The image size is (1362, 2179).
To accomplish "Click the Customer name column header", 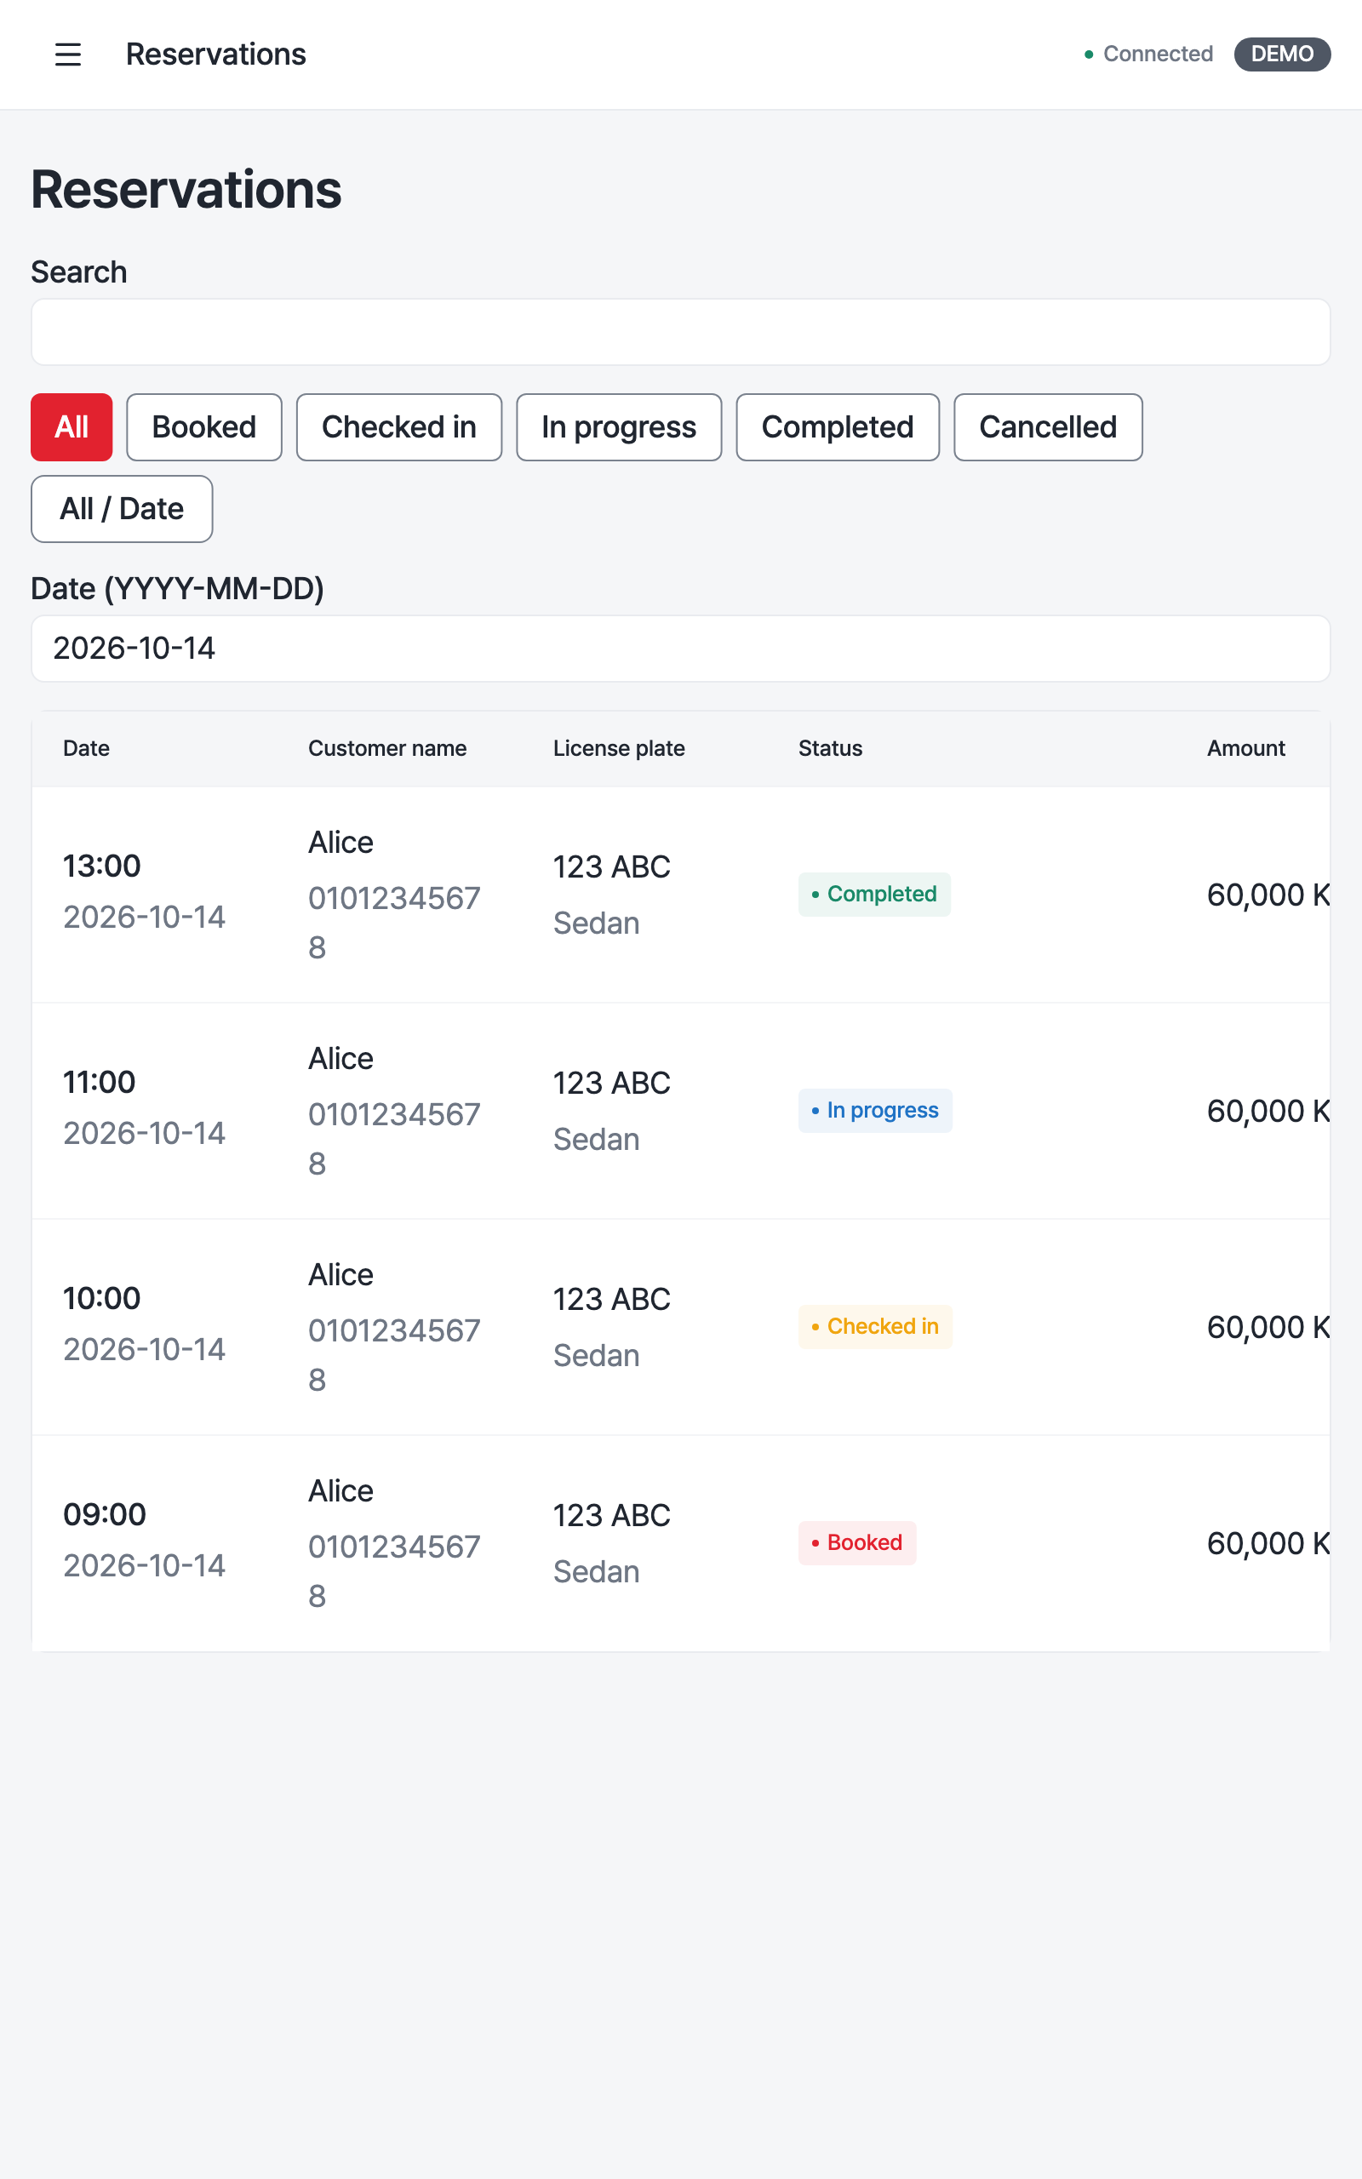I will (387, 748).
